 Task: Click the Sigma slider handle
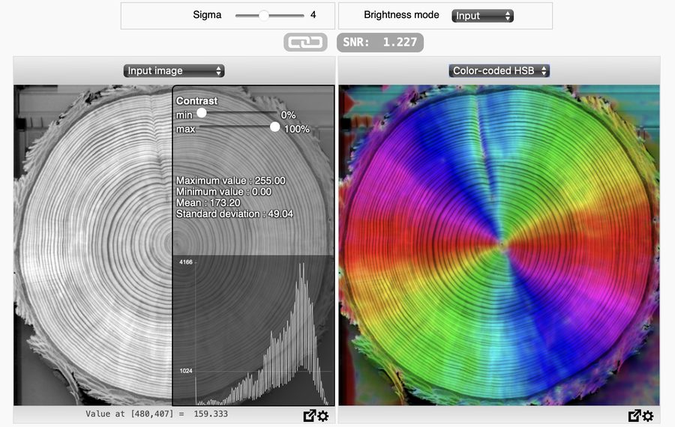263,16
